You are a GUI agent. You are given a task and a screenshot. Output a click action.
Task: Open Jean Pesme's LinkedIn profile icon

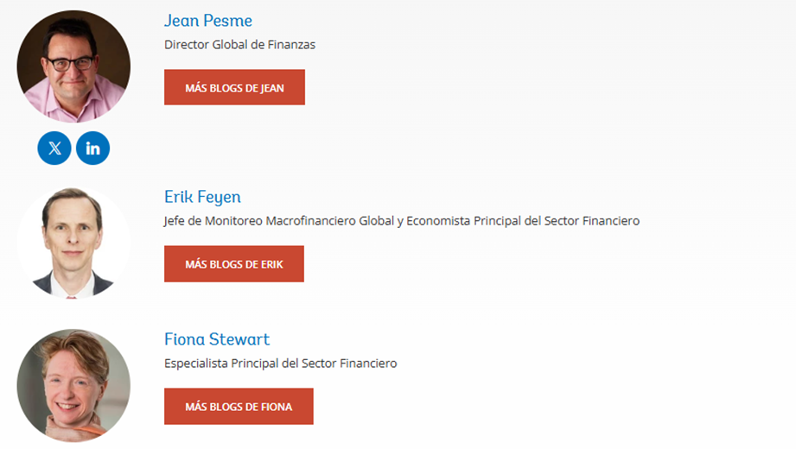(92, 148)
